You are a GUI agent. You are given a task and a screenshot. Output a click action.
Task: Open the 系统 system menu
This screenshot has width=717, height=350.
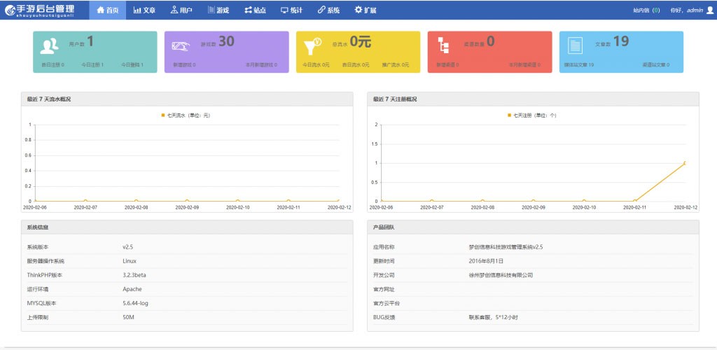328,10
